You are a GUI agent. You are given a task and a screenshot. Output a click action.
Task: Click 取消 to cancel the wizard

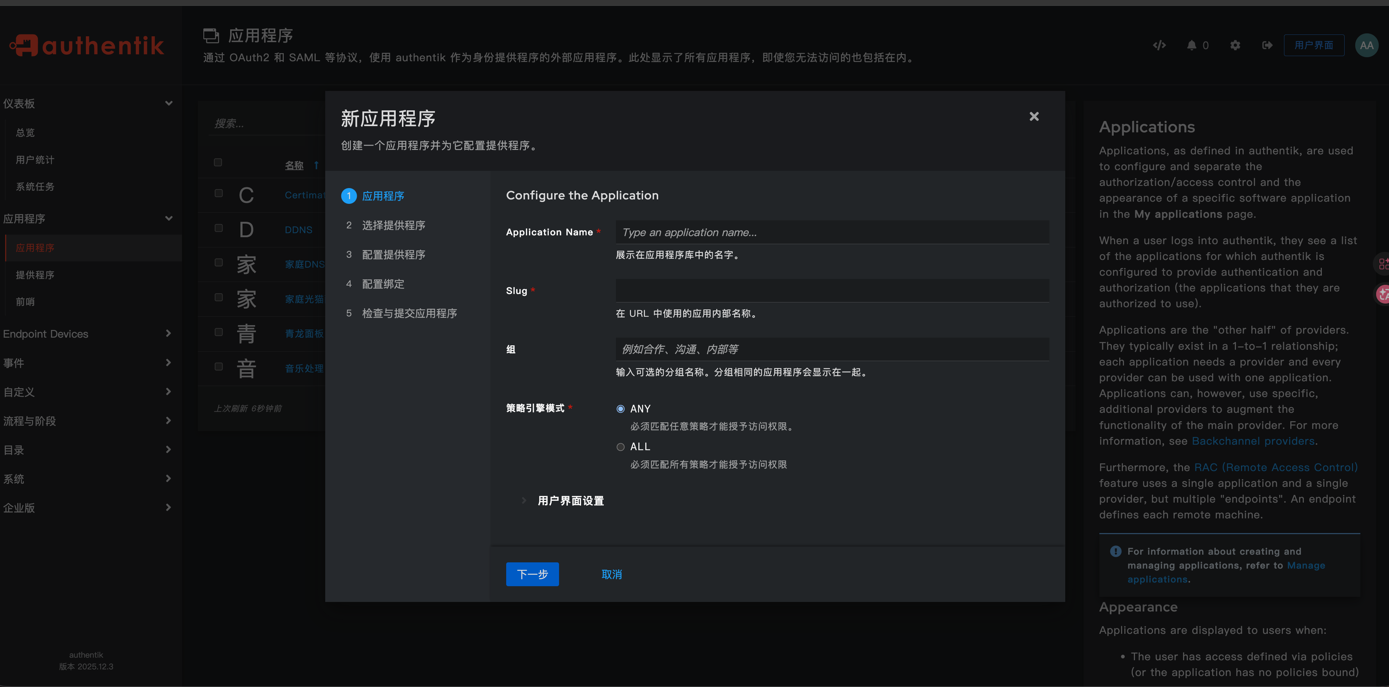click(612, 574)
